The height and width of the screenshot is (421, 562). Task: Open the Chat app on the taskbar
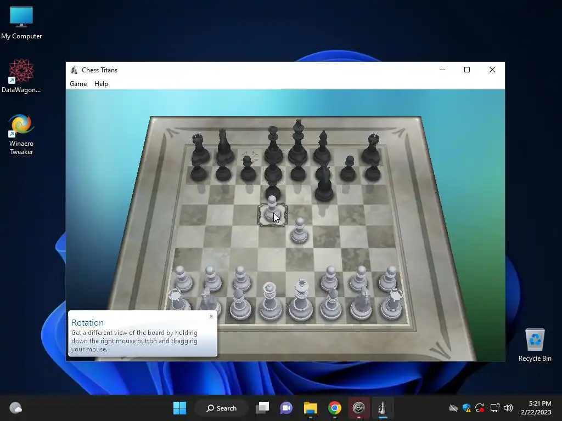286,408
